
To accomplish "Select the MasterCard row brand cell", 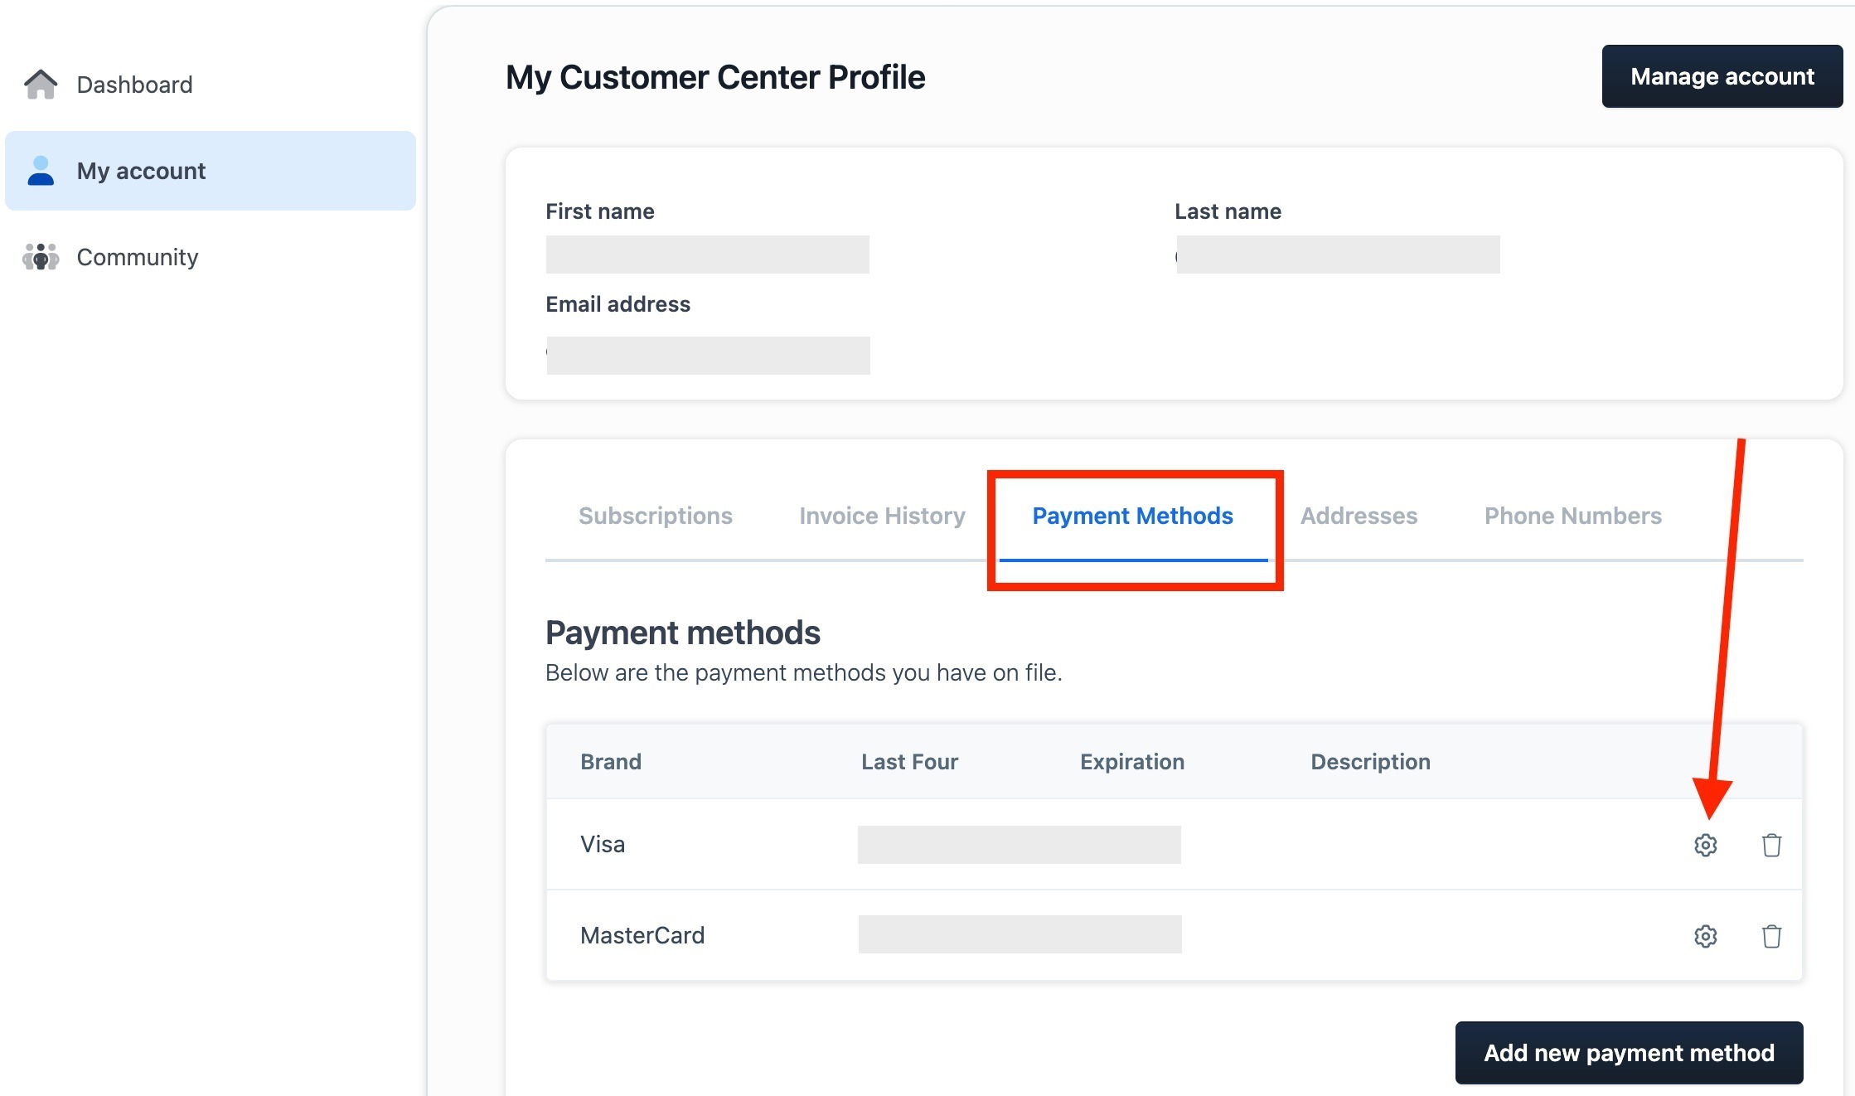I will click(642, 935).
